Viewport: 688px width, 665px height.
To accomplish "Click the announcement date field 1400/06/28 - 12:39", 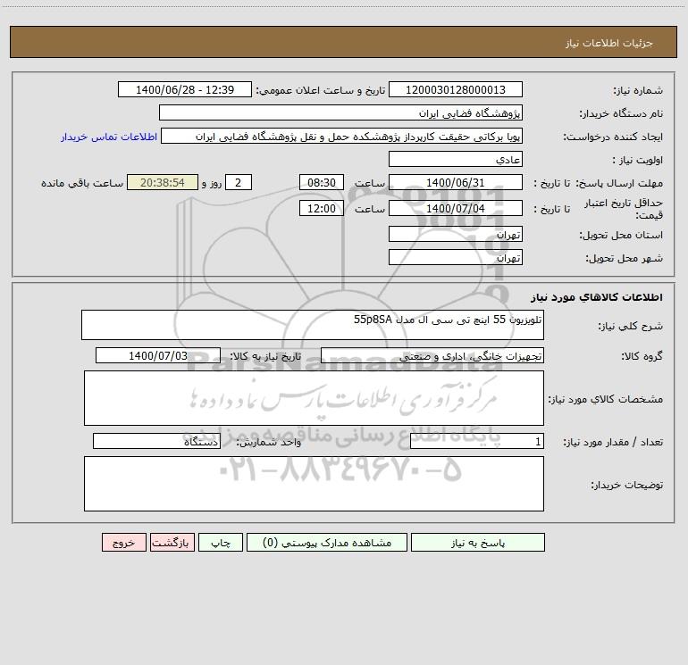I will tap(185, 90).
